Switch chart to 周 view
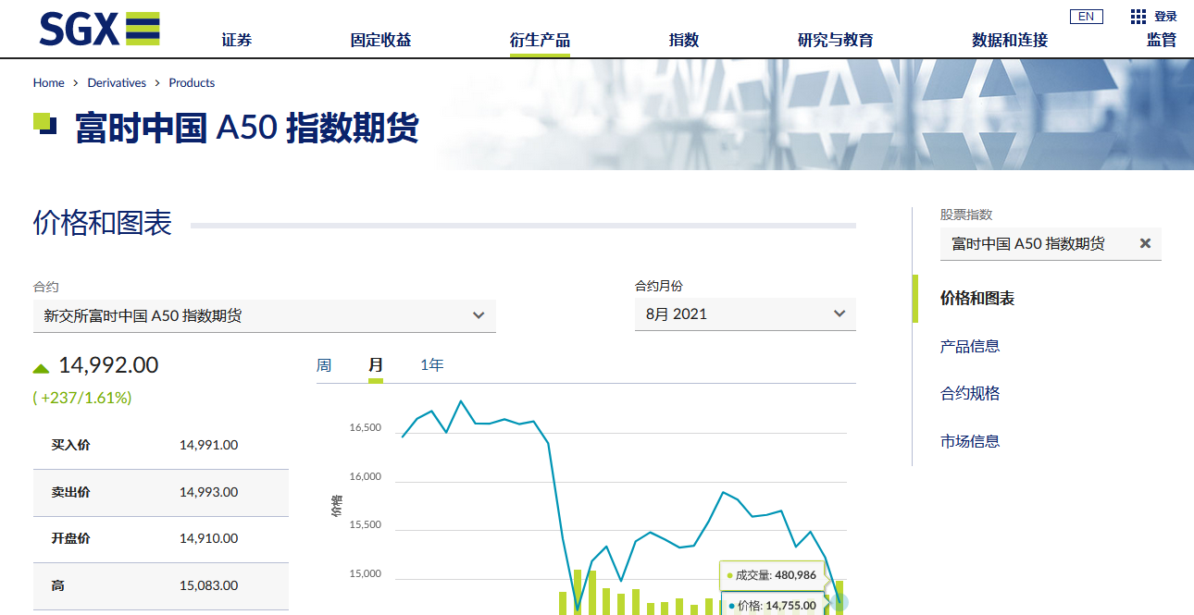1194x615 pixels. (x=324, y=365)
